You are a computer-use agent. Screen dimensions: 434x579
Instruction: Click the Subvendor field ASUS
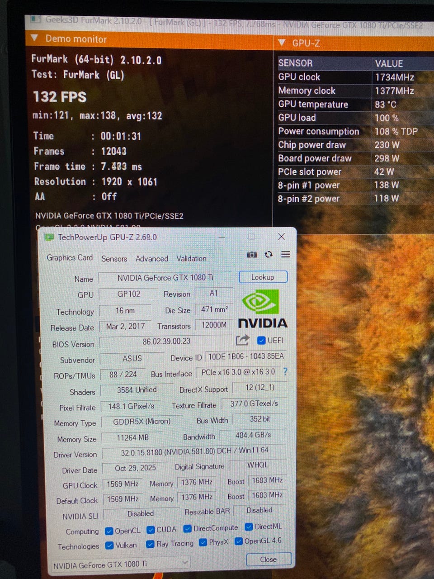(132, 358)
